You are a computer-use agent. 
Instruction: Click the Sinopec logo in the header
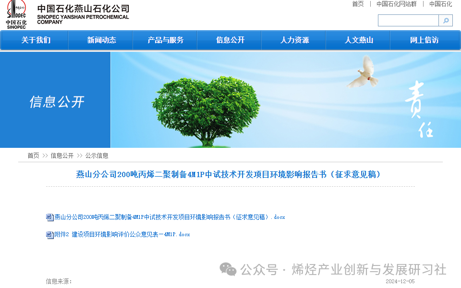point(16,14)
